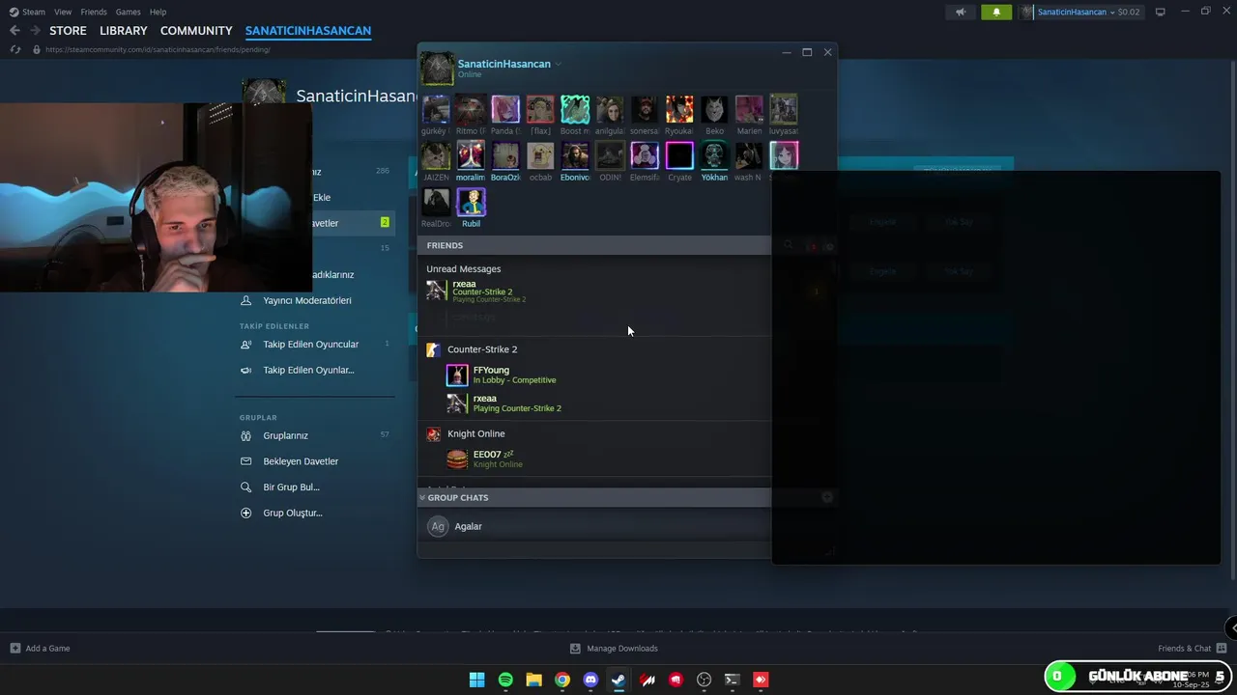Open the COMMUNITY tab
The height and width of the screenshot is (695, 1237).
196,31
